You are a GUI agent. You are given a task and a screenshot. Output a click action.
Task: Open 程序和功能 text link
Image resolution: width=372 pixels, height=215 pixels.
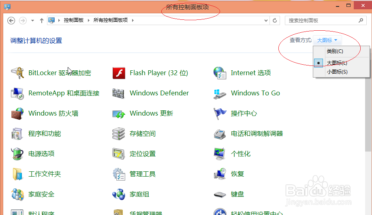click(45, 134)
